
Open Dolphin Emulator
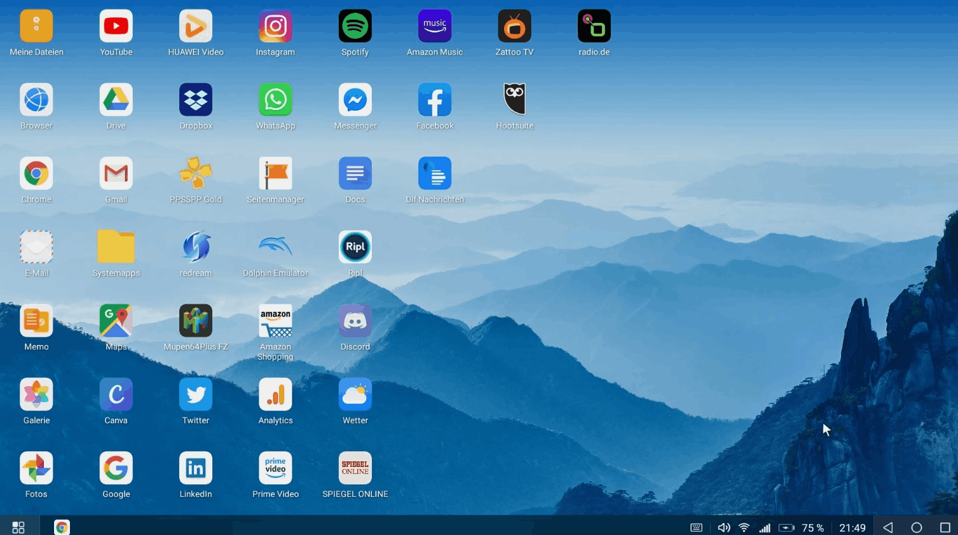pos(275,247)
